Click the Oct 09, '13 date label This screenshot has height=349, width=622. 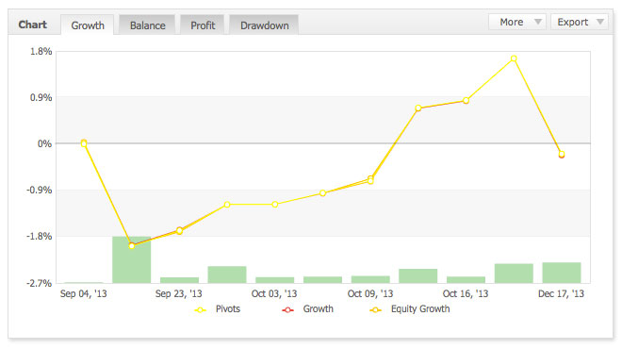click(370, 293)
